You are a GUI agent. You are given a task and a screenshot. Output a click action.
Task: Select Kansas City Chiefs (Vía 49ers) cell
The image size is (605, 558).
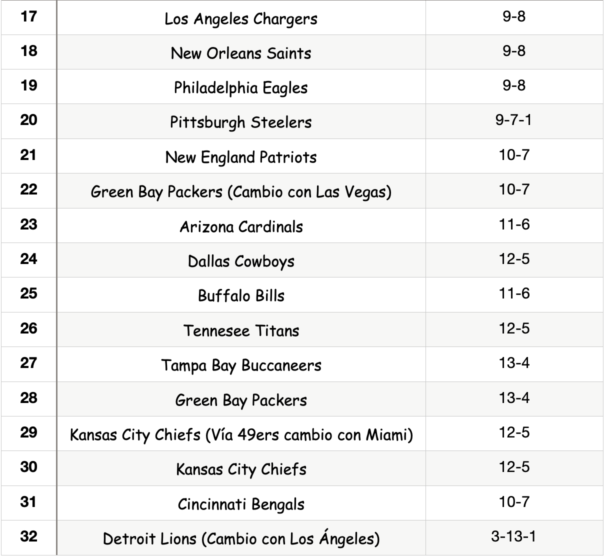(x=241, y=434)
